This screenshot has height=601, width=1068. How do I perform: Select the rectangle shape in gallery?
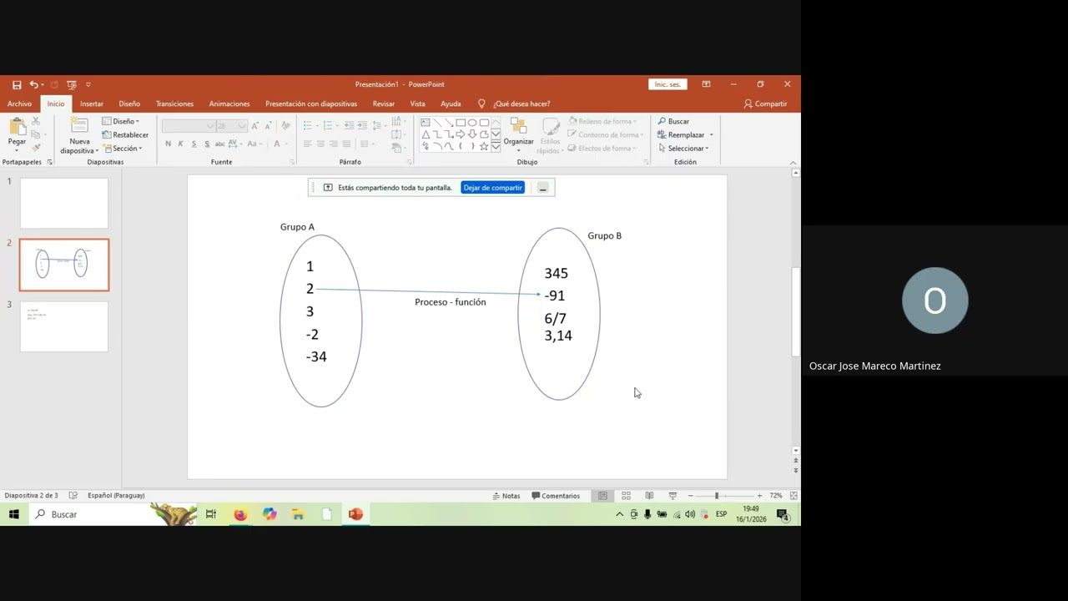click(x=461, y=123)
